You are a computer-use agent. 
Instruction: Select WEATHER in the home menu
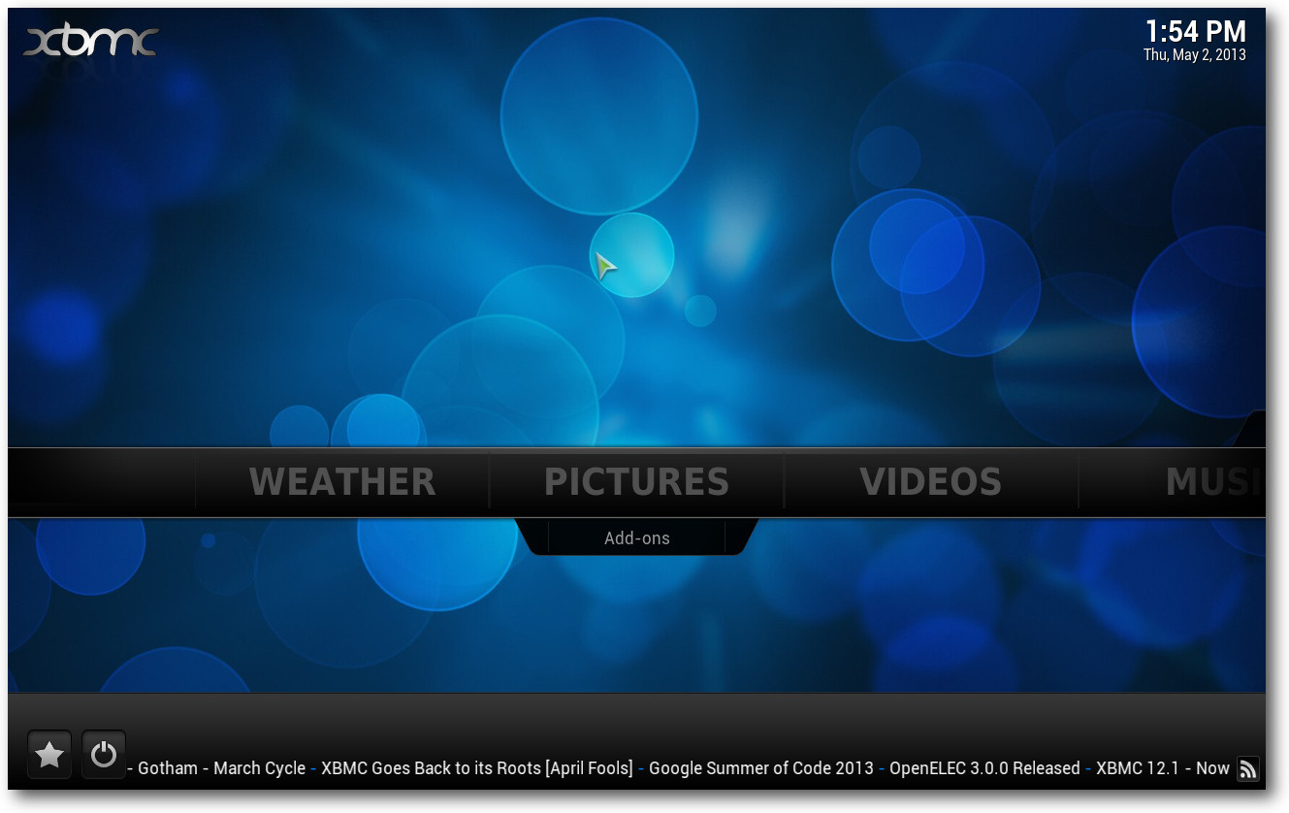[342, 482]
